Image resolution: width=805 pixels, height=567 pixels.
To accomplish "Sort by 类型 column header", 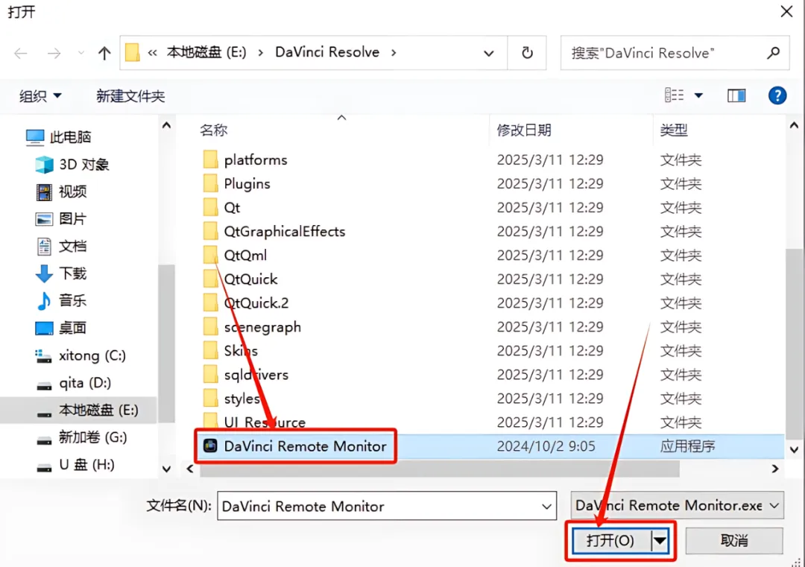I will point(674,130).
